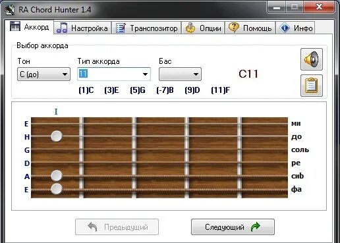This screenshot has height=243, width=340.
Task: Click the note name соль
Action: click(x=300, y=150)
